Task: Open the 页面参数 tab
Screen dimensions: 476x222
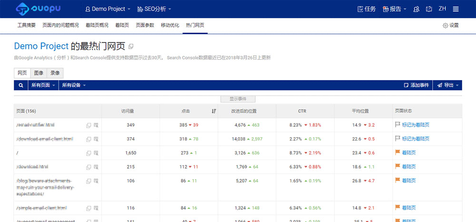Action: click(145, 26)
